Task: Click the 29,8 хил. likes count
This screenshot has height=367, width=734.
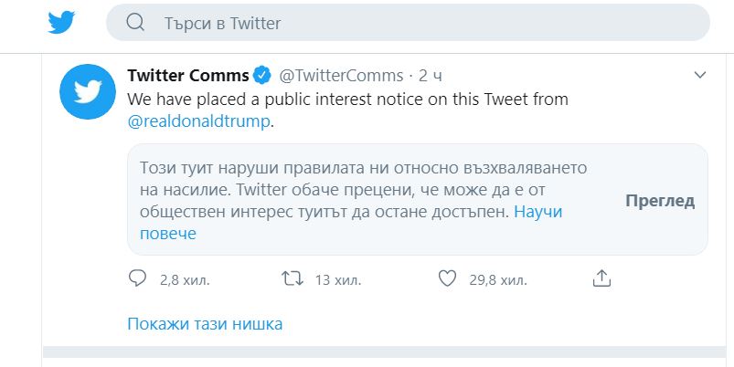Action: 498,280
